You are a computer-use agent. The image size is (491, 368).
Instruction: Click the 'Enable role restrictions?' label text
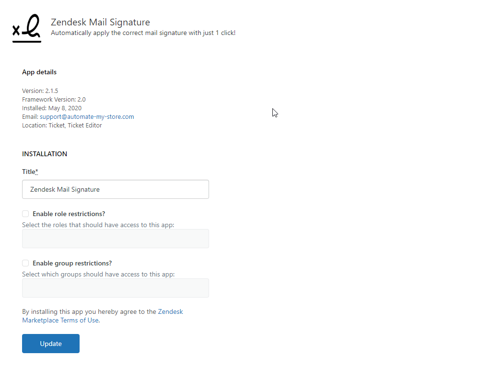pos(69,214)
